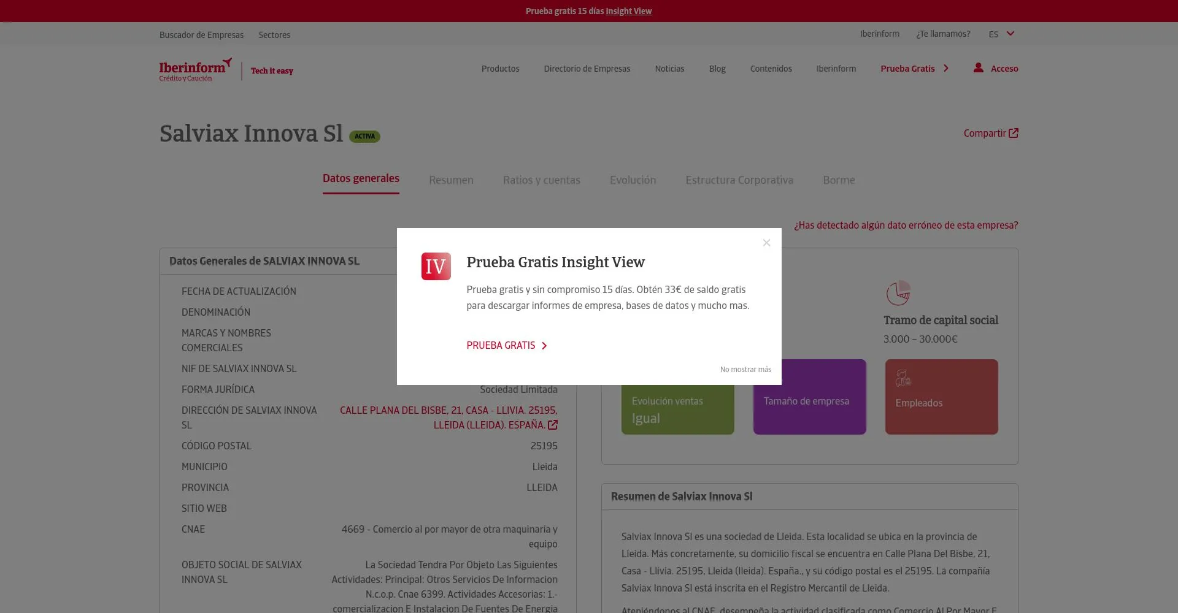Open the Insight View link in top banner
The image size is (1178, 613).
[x=628, y=11]
